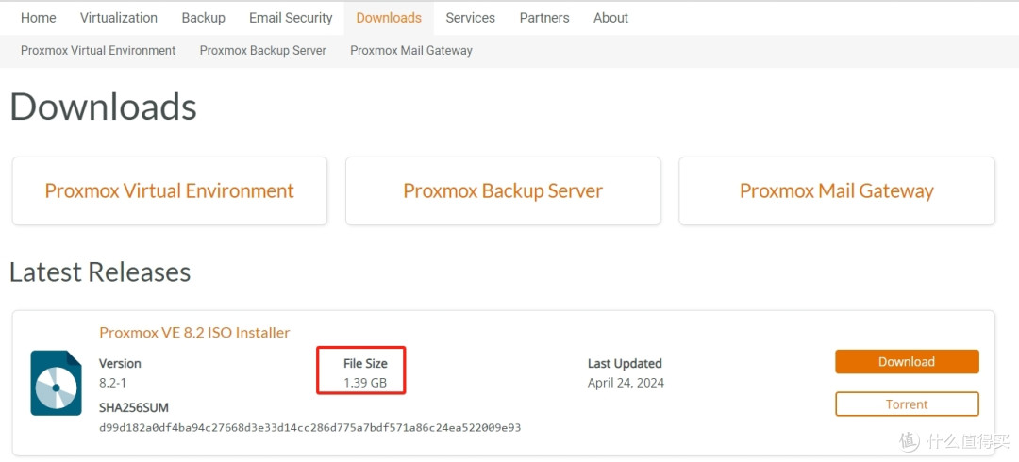Viewport: 1019px width, 462px height.
Task: Click the 1.39 GB file size value
Action: (365, 383)
